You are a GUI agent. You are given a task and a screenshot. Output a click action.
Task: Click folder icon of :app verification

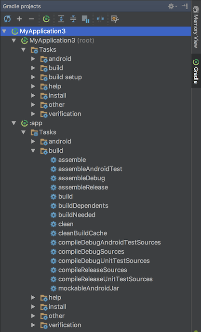[x=44, y=325]
